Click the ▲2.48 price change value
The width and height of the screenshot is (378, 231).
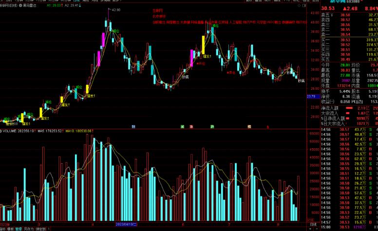coord(350,8)
